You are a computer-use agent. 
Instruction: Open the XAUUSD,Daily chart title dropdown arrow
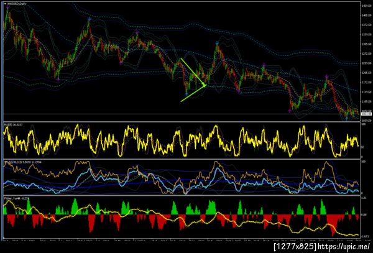(5, 4)
